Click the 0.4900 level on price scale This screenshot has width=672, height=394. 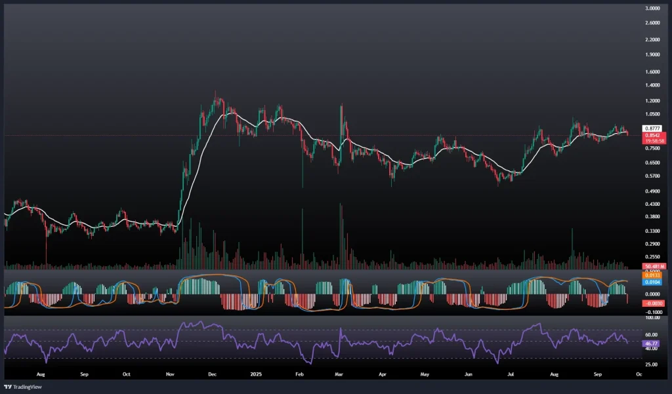(654, 191)
